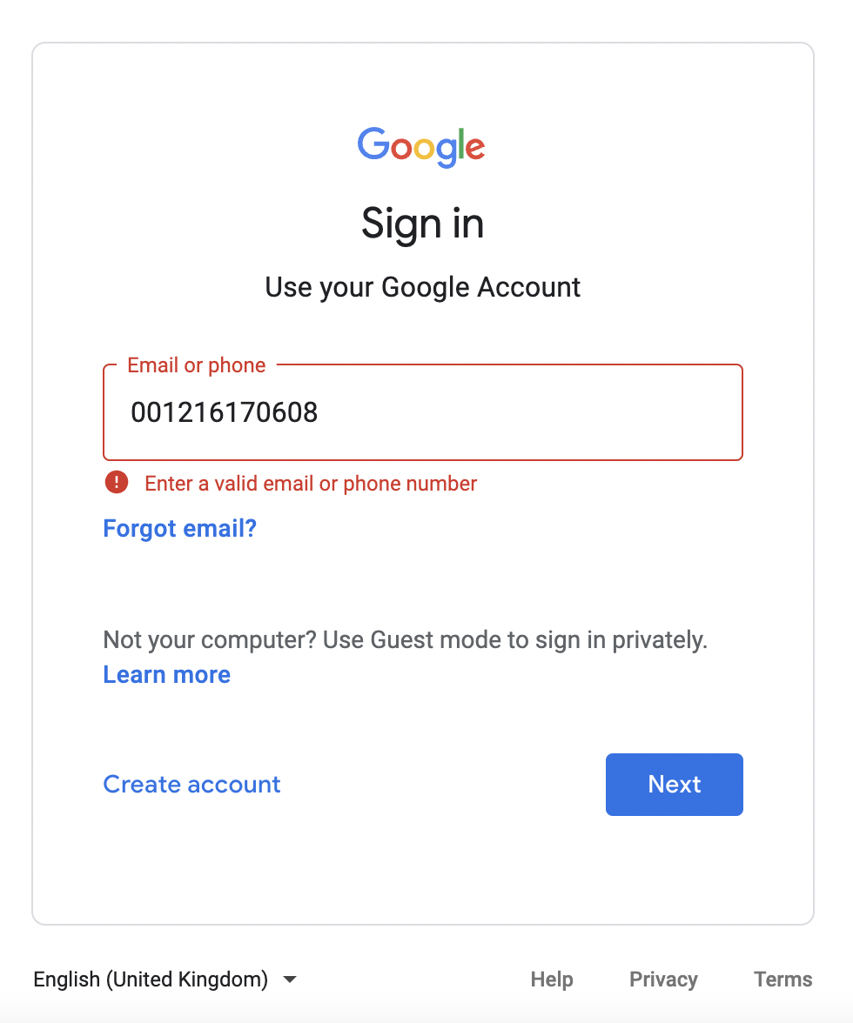The height and width of the screenshot is (1023, 853).
Task: Click the entered number 001216170608
Action: 225,412
